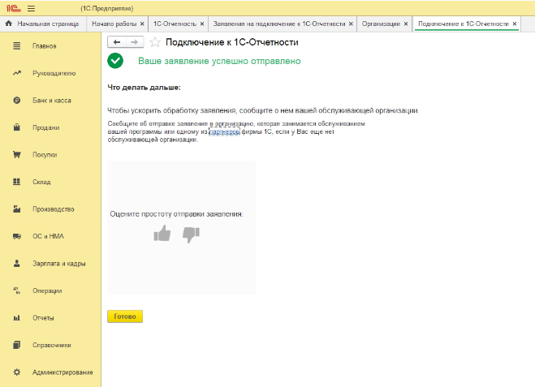
Task: Open Производство section label
Action: coord(54,209)
